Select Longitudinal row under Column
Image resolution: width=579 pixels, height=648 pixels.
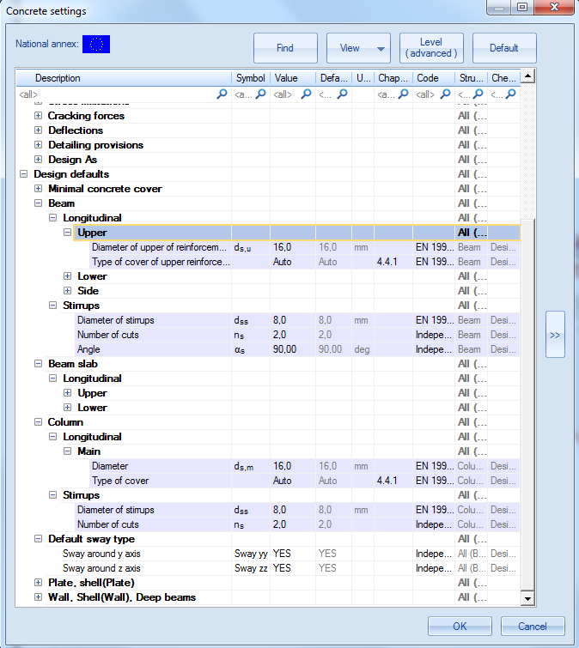289,437
